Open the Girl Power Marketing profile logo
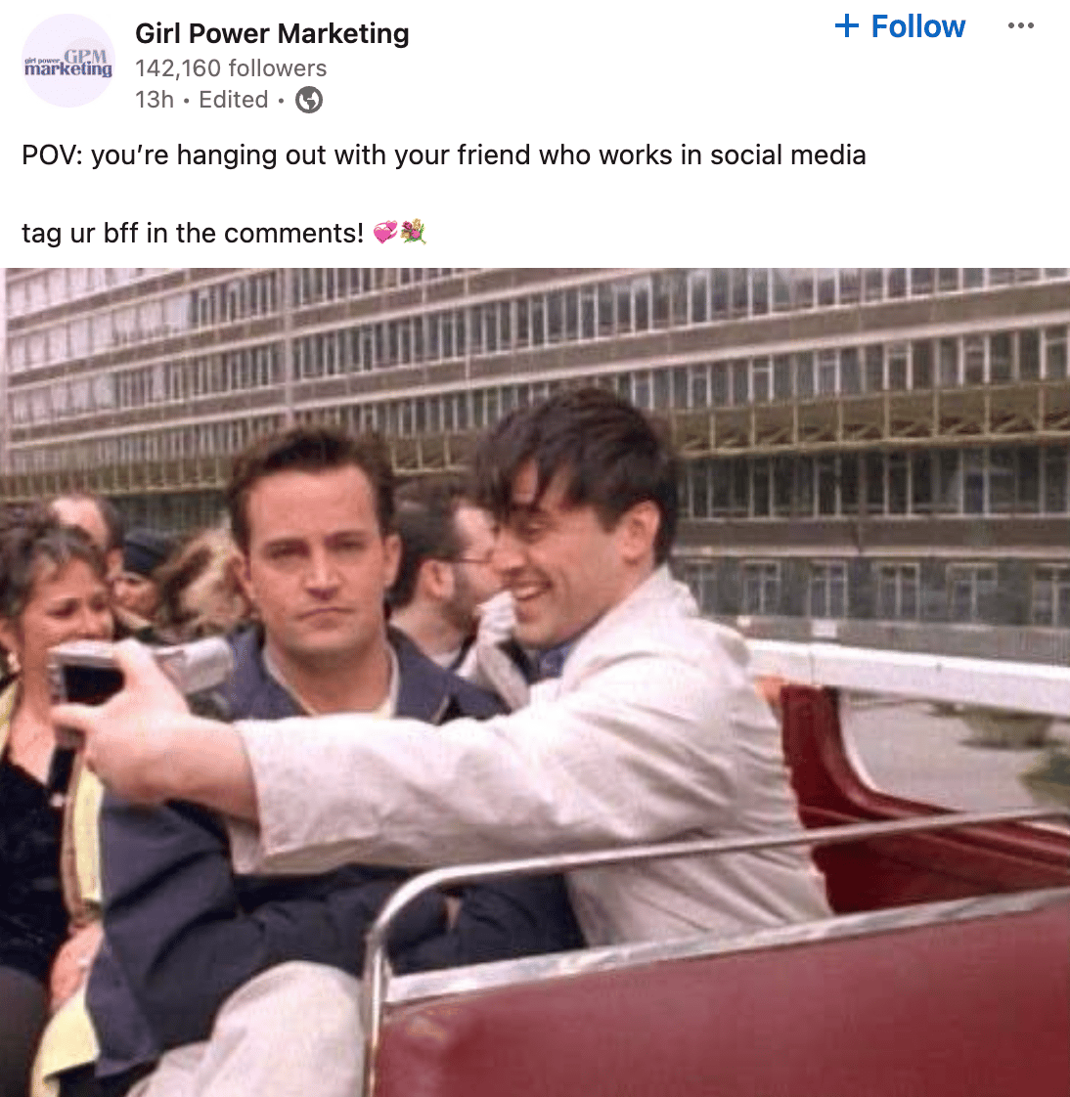This screenshot has width=1070, height=1097. point(67,61)
